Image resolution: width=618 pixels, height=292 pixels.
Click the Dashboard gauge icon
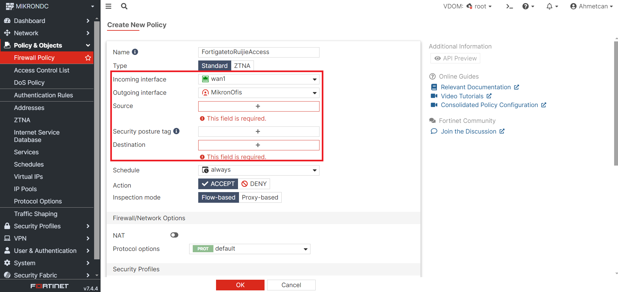point(7,21)
